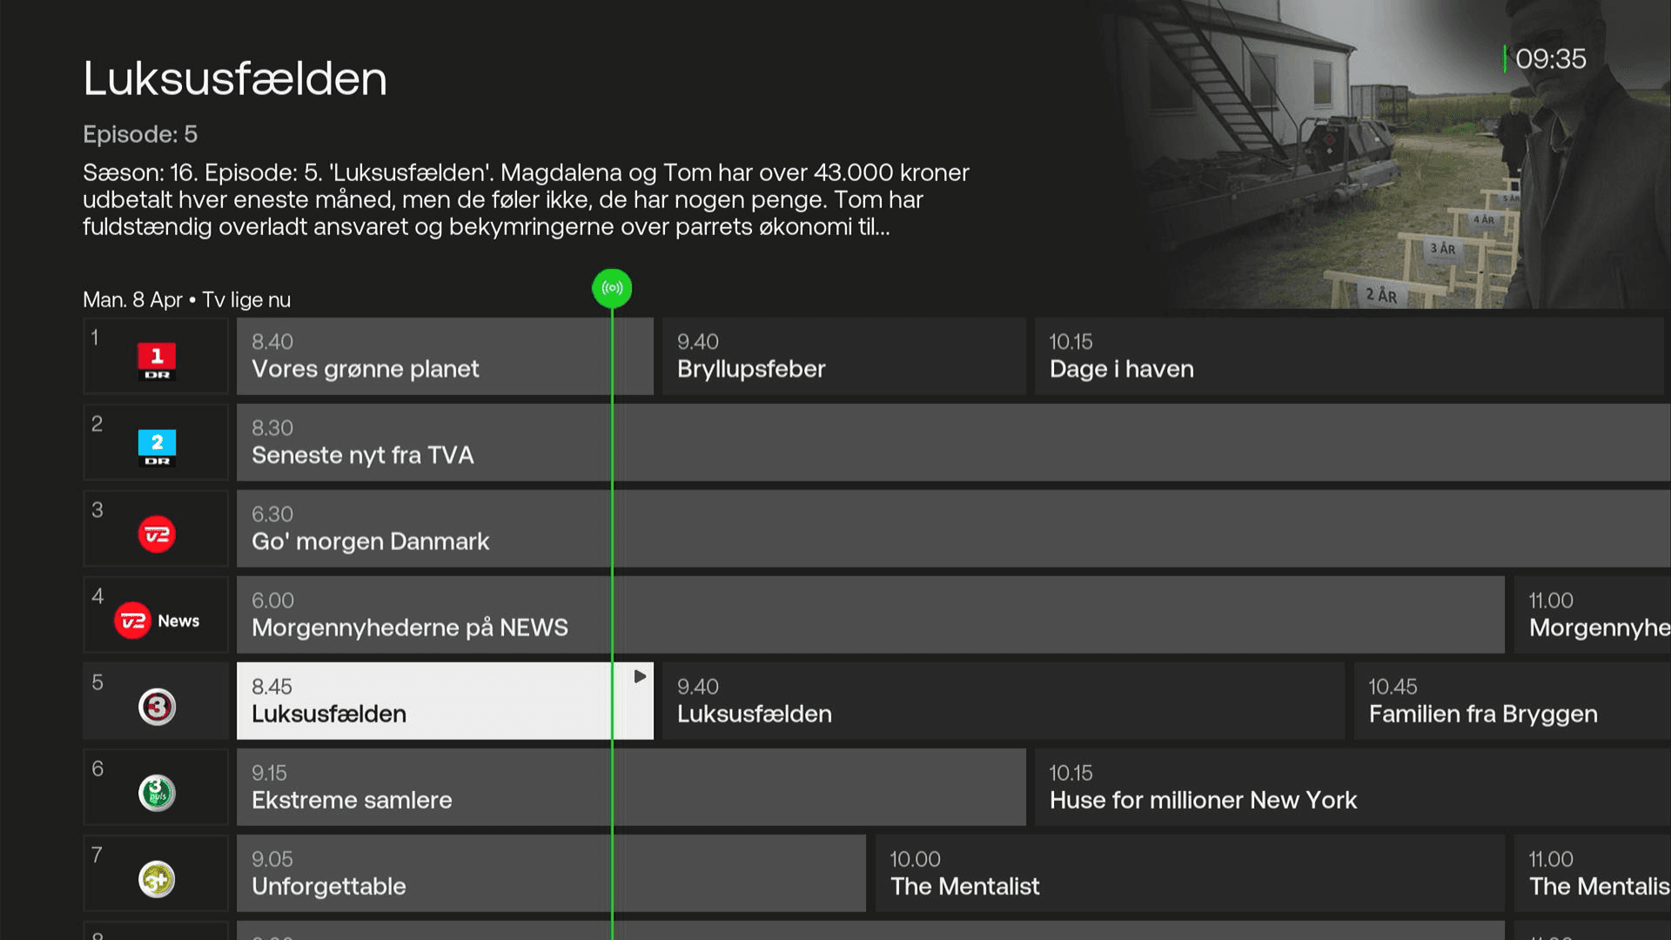Select the highlighted Luksusfælden 8.45 program

click(445, 701)
